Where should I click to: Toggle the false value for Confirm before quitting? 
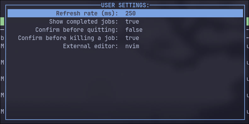point(134,30)
